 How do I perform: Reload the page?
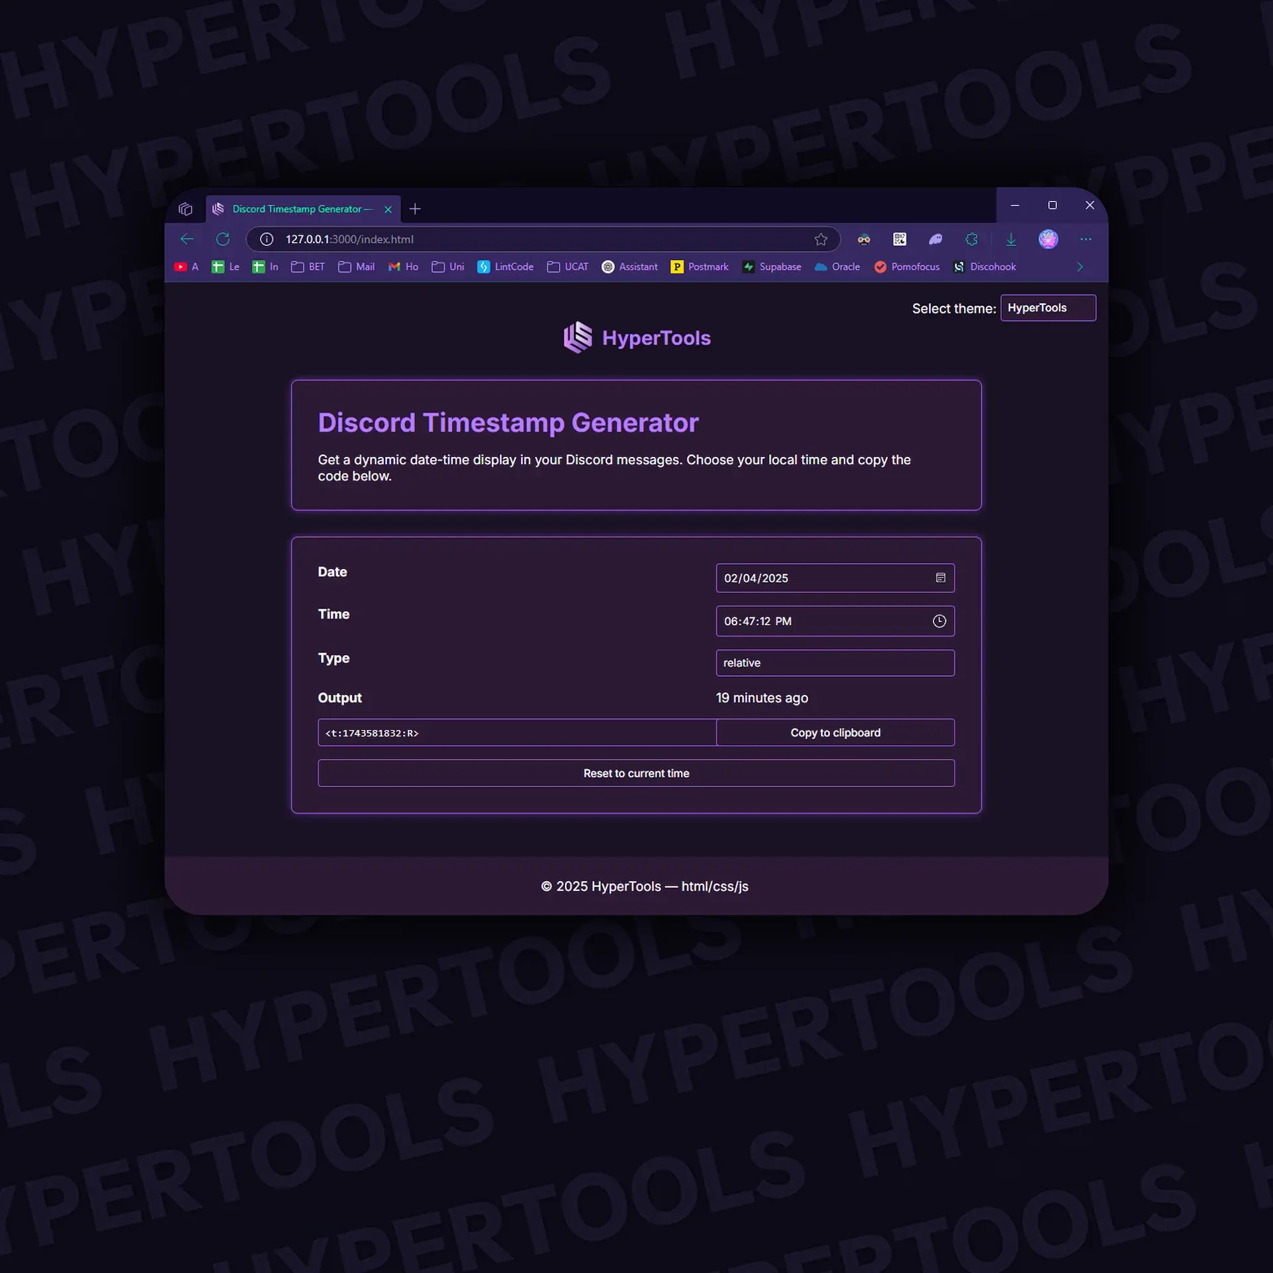coord(223,239)
